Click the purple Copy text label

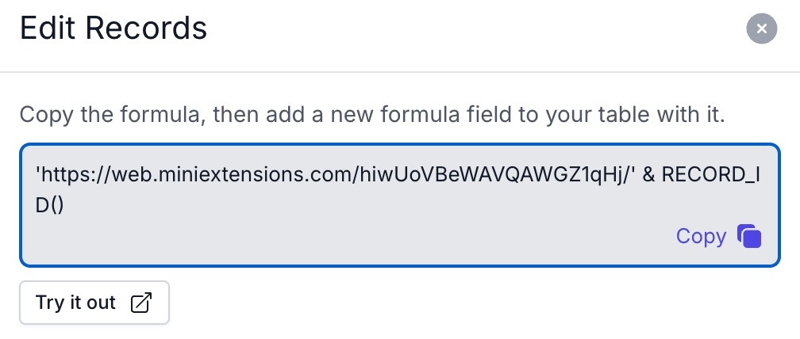click(x=701, y=237)
